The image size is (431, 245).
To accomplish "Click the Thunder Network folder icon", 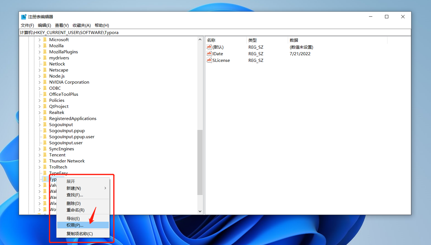I will click(x=45, y=161).
